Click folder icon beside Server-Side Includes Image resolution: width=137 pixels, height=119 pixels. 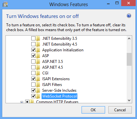pyautogui.click(x=38, y=90)
